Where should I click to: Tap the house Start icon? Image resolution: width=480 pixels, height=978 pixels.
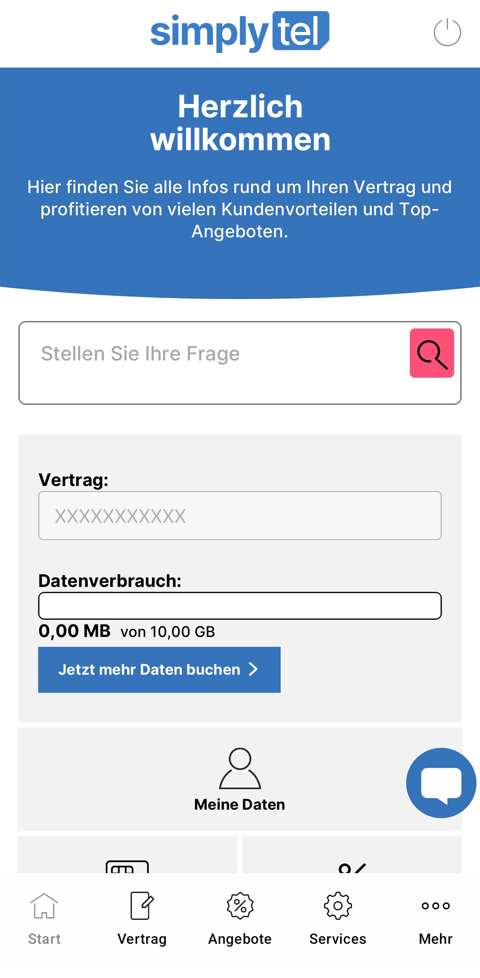coord(44,906)
